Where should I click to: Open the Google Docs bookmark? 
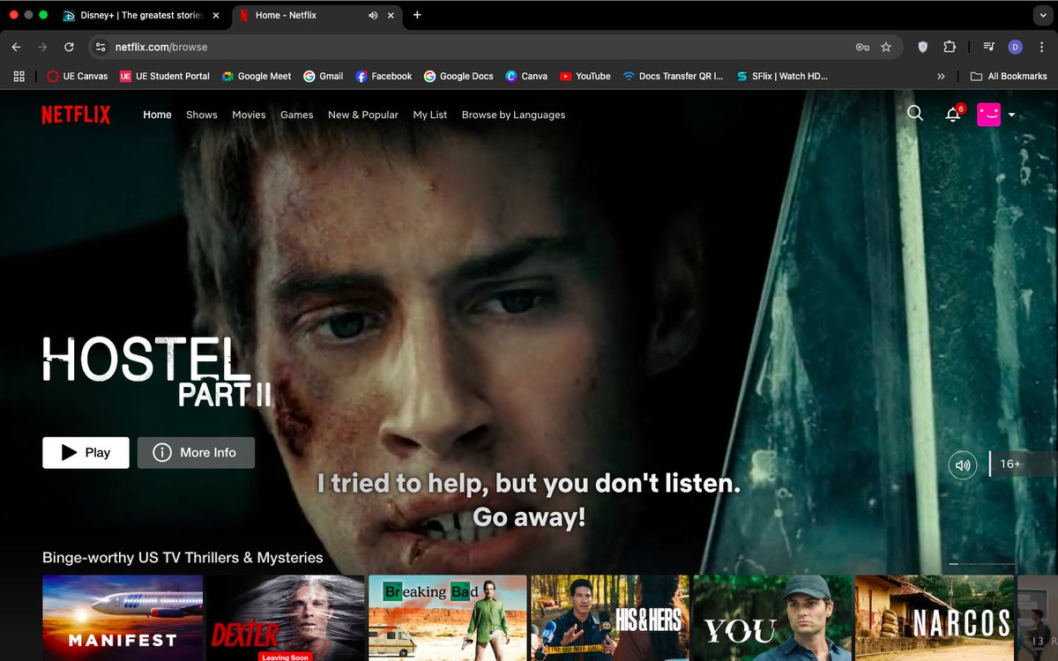458,77
